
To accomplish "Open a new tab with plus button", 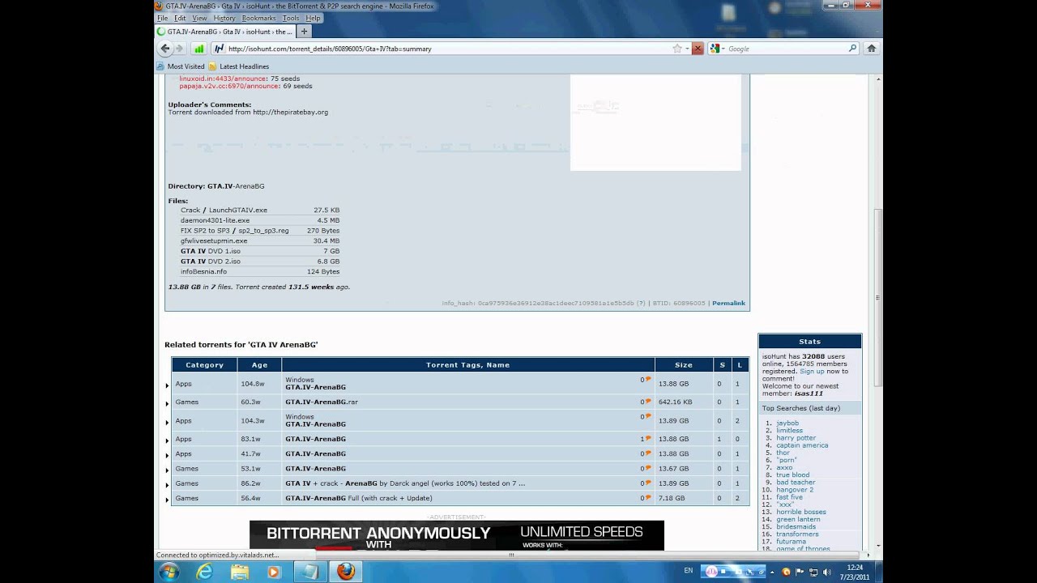I will coord(305,32).
